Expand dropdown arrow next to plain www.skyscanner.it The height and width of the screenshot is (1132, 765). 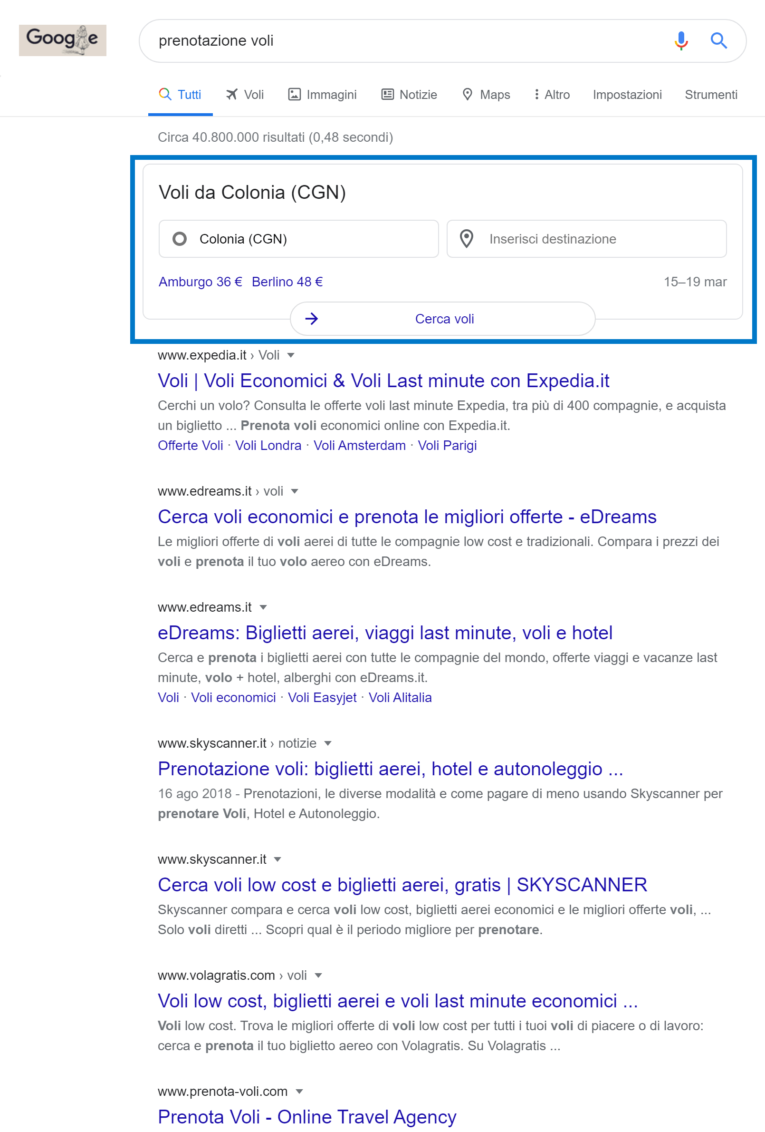[x=277, y=859]
